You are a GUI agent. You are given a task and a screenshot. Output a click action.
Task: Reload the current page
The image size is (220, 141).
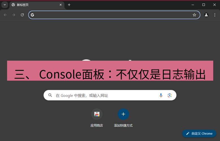22,15
